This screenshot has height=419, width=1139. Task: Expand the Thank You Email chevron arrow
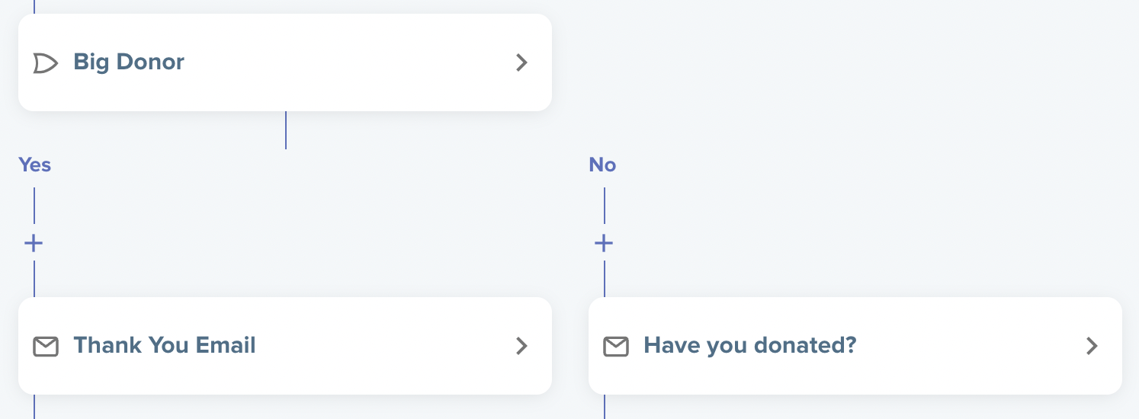coord(522,346)
